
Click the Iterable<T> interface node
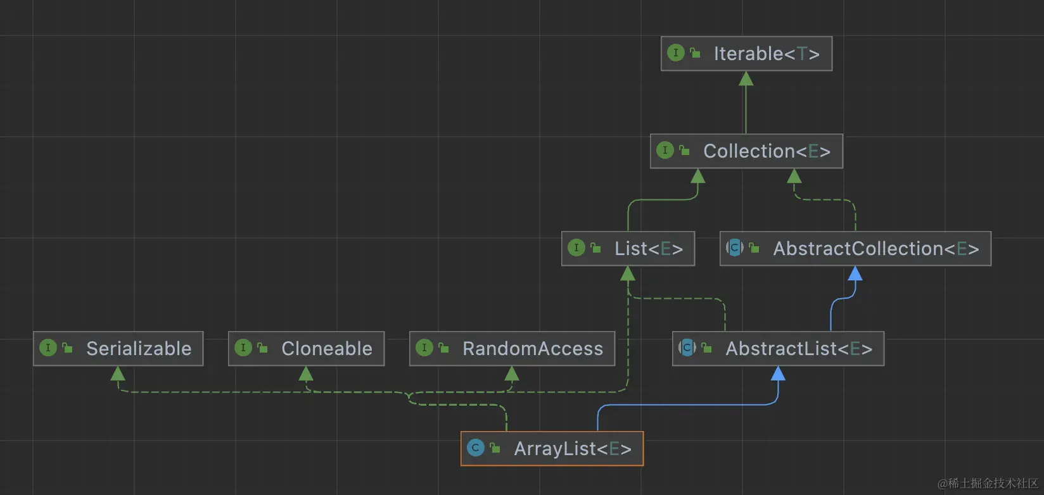(746, 54)
